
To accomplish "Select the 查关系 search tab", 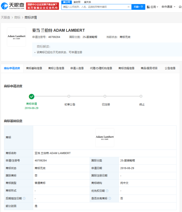I will pyautogui.click(x=87, y=2).
